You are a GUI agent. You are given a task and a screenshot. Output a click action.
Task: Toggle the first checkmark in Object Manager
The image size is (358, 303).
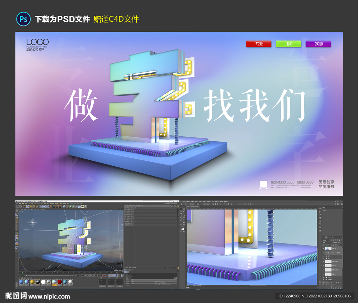coord(134,210)
